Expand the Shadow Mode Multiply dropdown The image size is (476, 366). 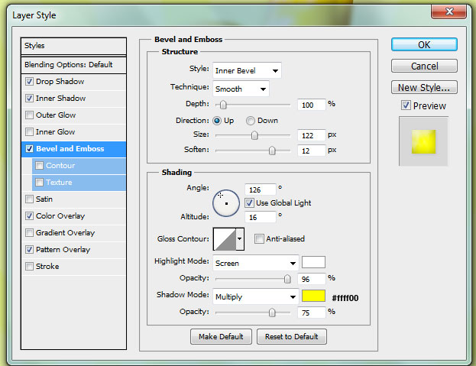click(255, 296)
